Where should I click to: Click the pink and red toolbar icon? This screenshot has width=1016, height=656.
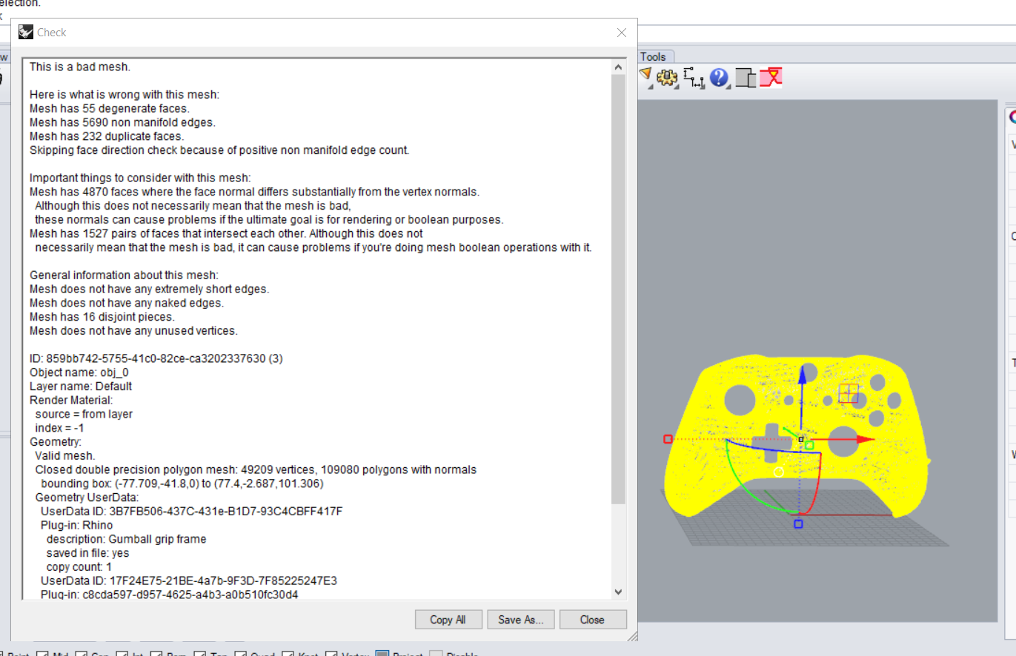771,77
